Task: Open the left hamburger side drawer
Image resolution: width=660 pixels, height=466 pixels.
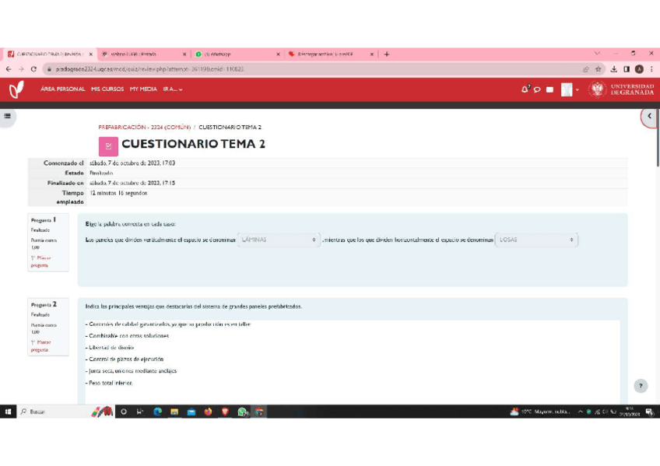Action: 8,116
